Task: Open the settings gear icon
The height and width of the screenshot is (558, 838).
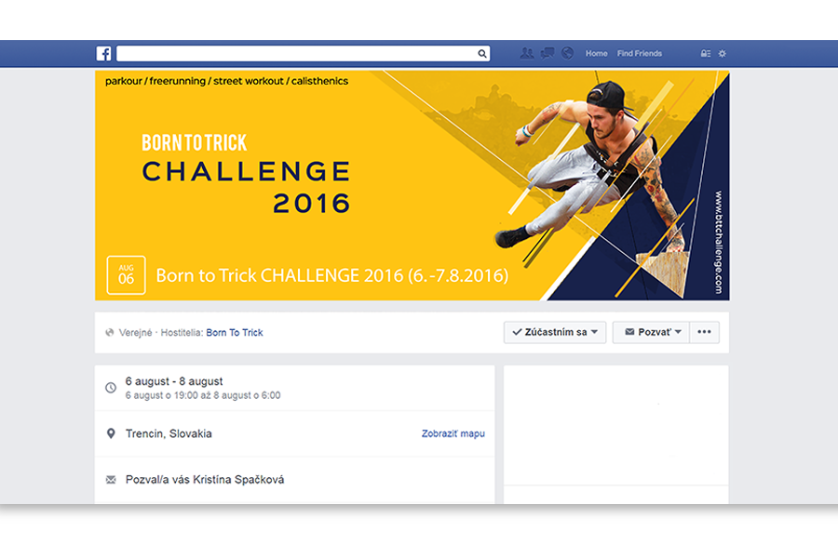Action: 722,53
